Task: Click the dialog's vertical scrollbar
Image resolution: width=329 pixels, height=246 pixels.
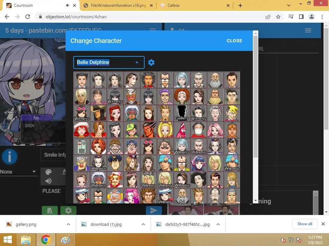Action: (x=255, y=97)
